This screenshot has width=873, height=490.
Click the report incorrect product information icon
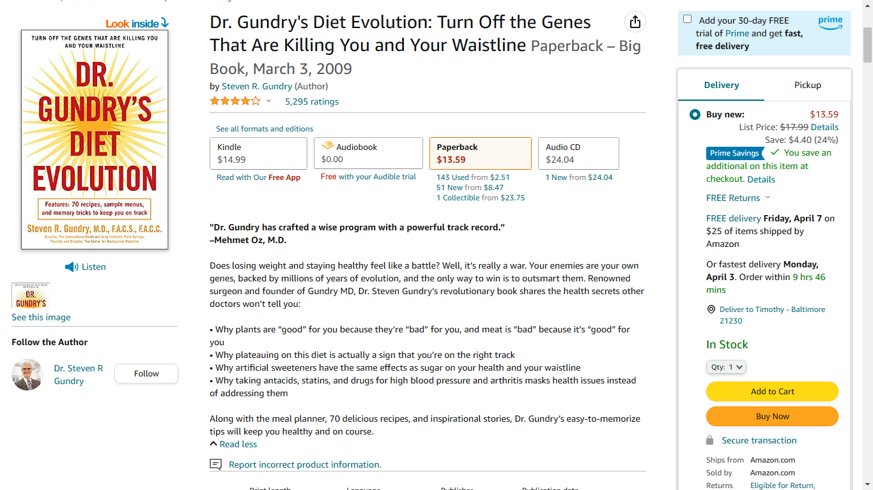(216, 464)
